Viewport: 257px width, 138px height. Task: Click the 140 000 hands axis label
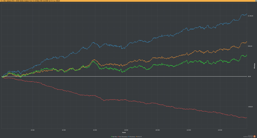(220, 130)
